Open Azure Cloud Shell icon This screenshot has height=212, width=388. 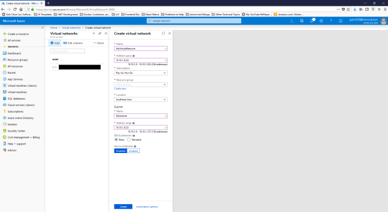coord(292,21)
